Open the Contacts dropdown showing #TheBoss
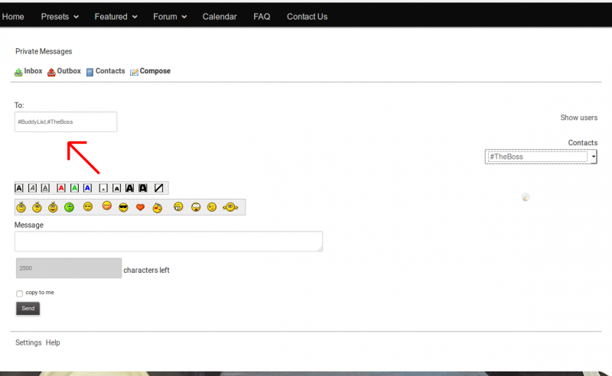 pos(541,157)
